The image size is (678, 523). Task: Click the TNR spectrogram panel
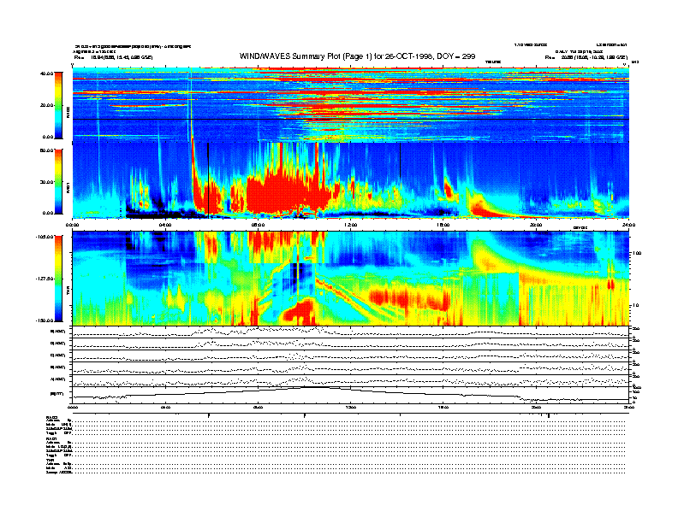[351, 279]
